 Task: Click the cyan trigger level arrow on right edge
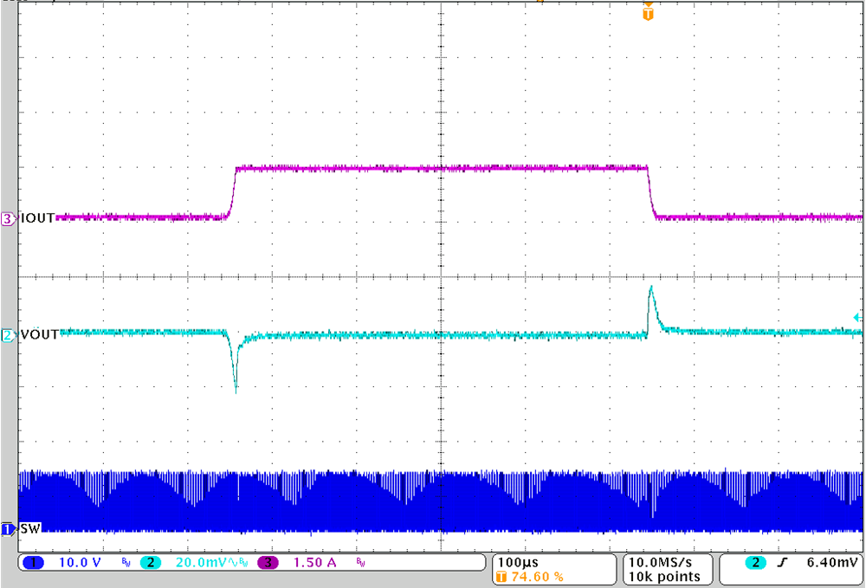tap(858, 319)
